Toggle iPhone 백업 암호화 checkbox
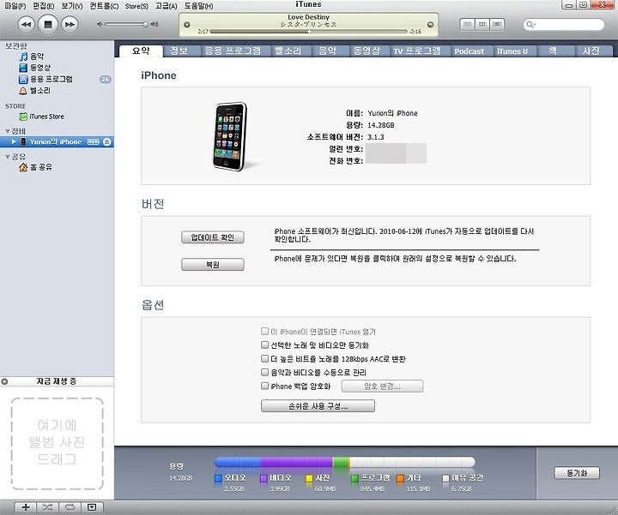The height and width of the screenshot is (515, 618). [265, 386]
